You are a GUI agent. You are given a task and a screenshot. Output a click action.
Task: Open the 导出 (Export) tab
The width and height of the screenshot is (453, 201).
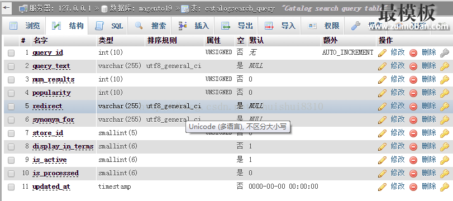click(237, 26)
